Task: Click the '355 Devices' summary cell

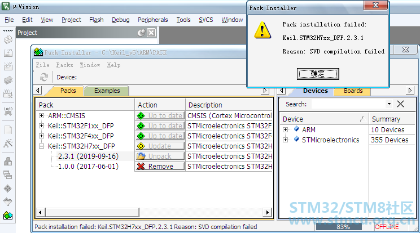Action: [392, 140]
